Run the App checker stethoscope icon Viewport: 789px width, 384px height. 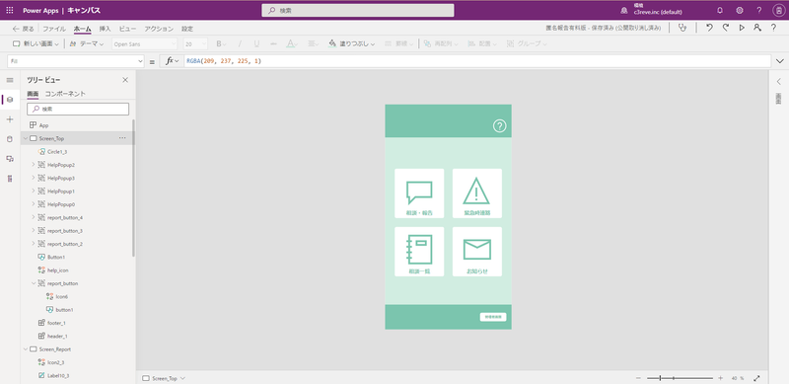[682, 29]
